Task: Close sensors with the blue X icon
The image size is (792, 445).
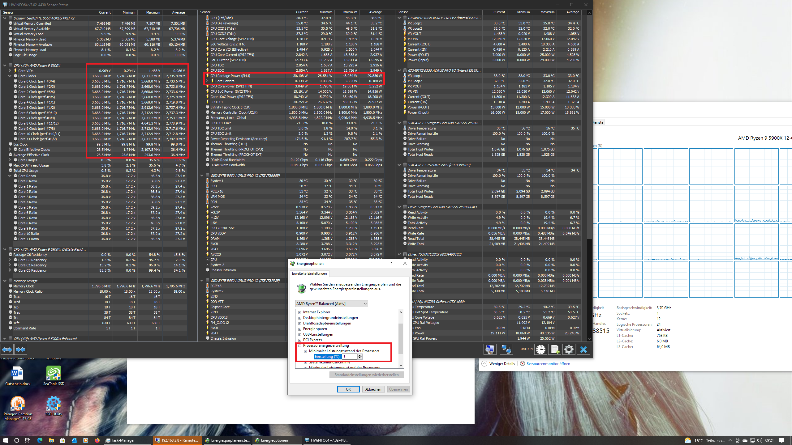Action: pyautogui.click(x=583, y=349)
